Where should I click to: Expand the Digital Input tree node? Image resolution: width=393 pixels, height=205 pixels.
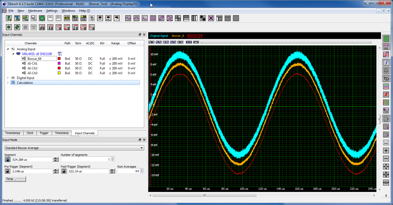point(8,78)
